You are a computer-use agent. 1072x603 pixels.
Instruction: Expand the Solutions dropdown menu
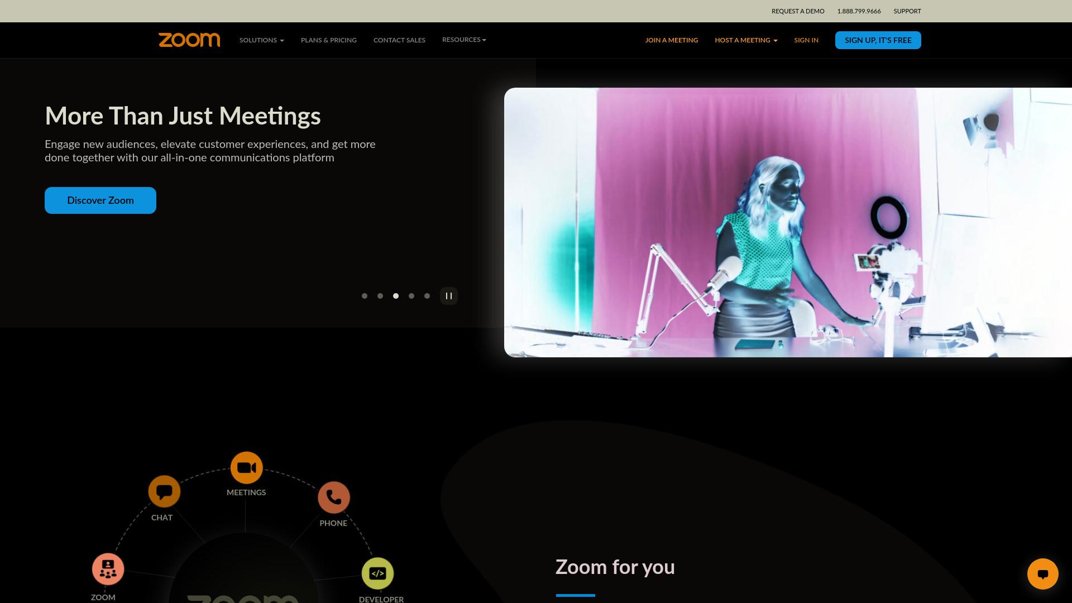[x=262, y=40]
